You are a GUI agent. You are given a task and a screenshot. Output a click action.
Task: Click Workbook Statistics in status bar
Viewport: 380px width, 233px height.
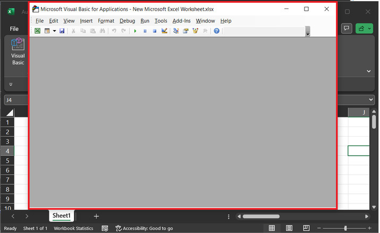point(73,228)
